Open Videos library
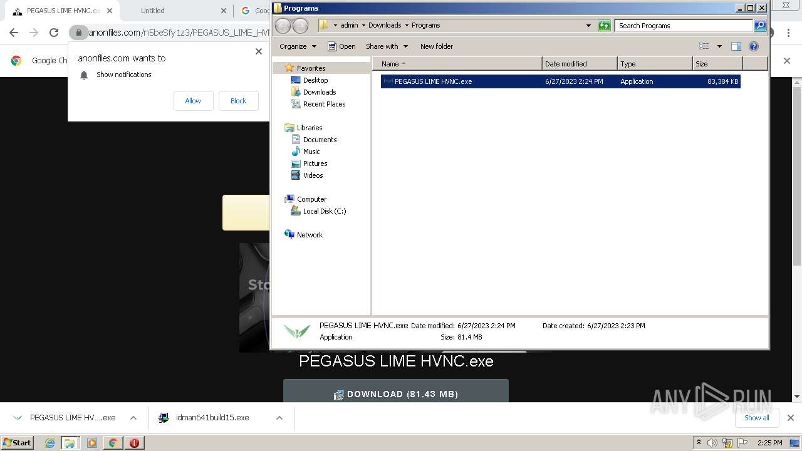The height and width of the screenshot is (451, 802). tap(313, 175)
